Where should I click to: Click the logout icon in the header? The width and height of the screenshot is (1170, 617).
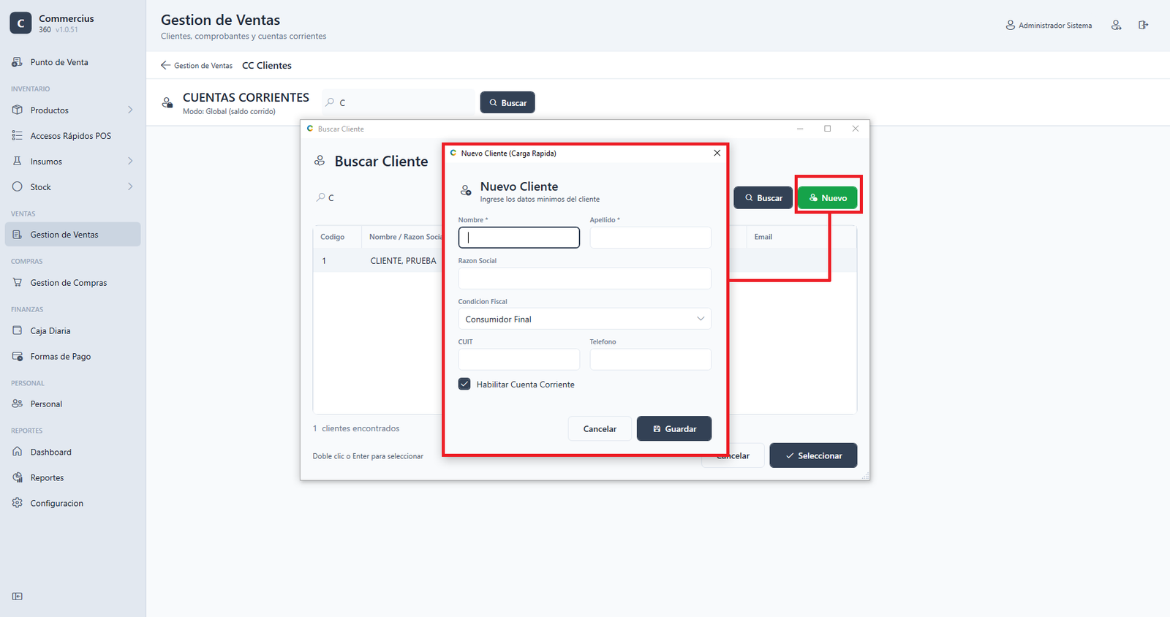tap(1143, 25)
